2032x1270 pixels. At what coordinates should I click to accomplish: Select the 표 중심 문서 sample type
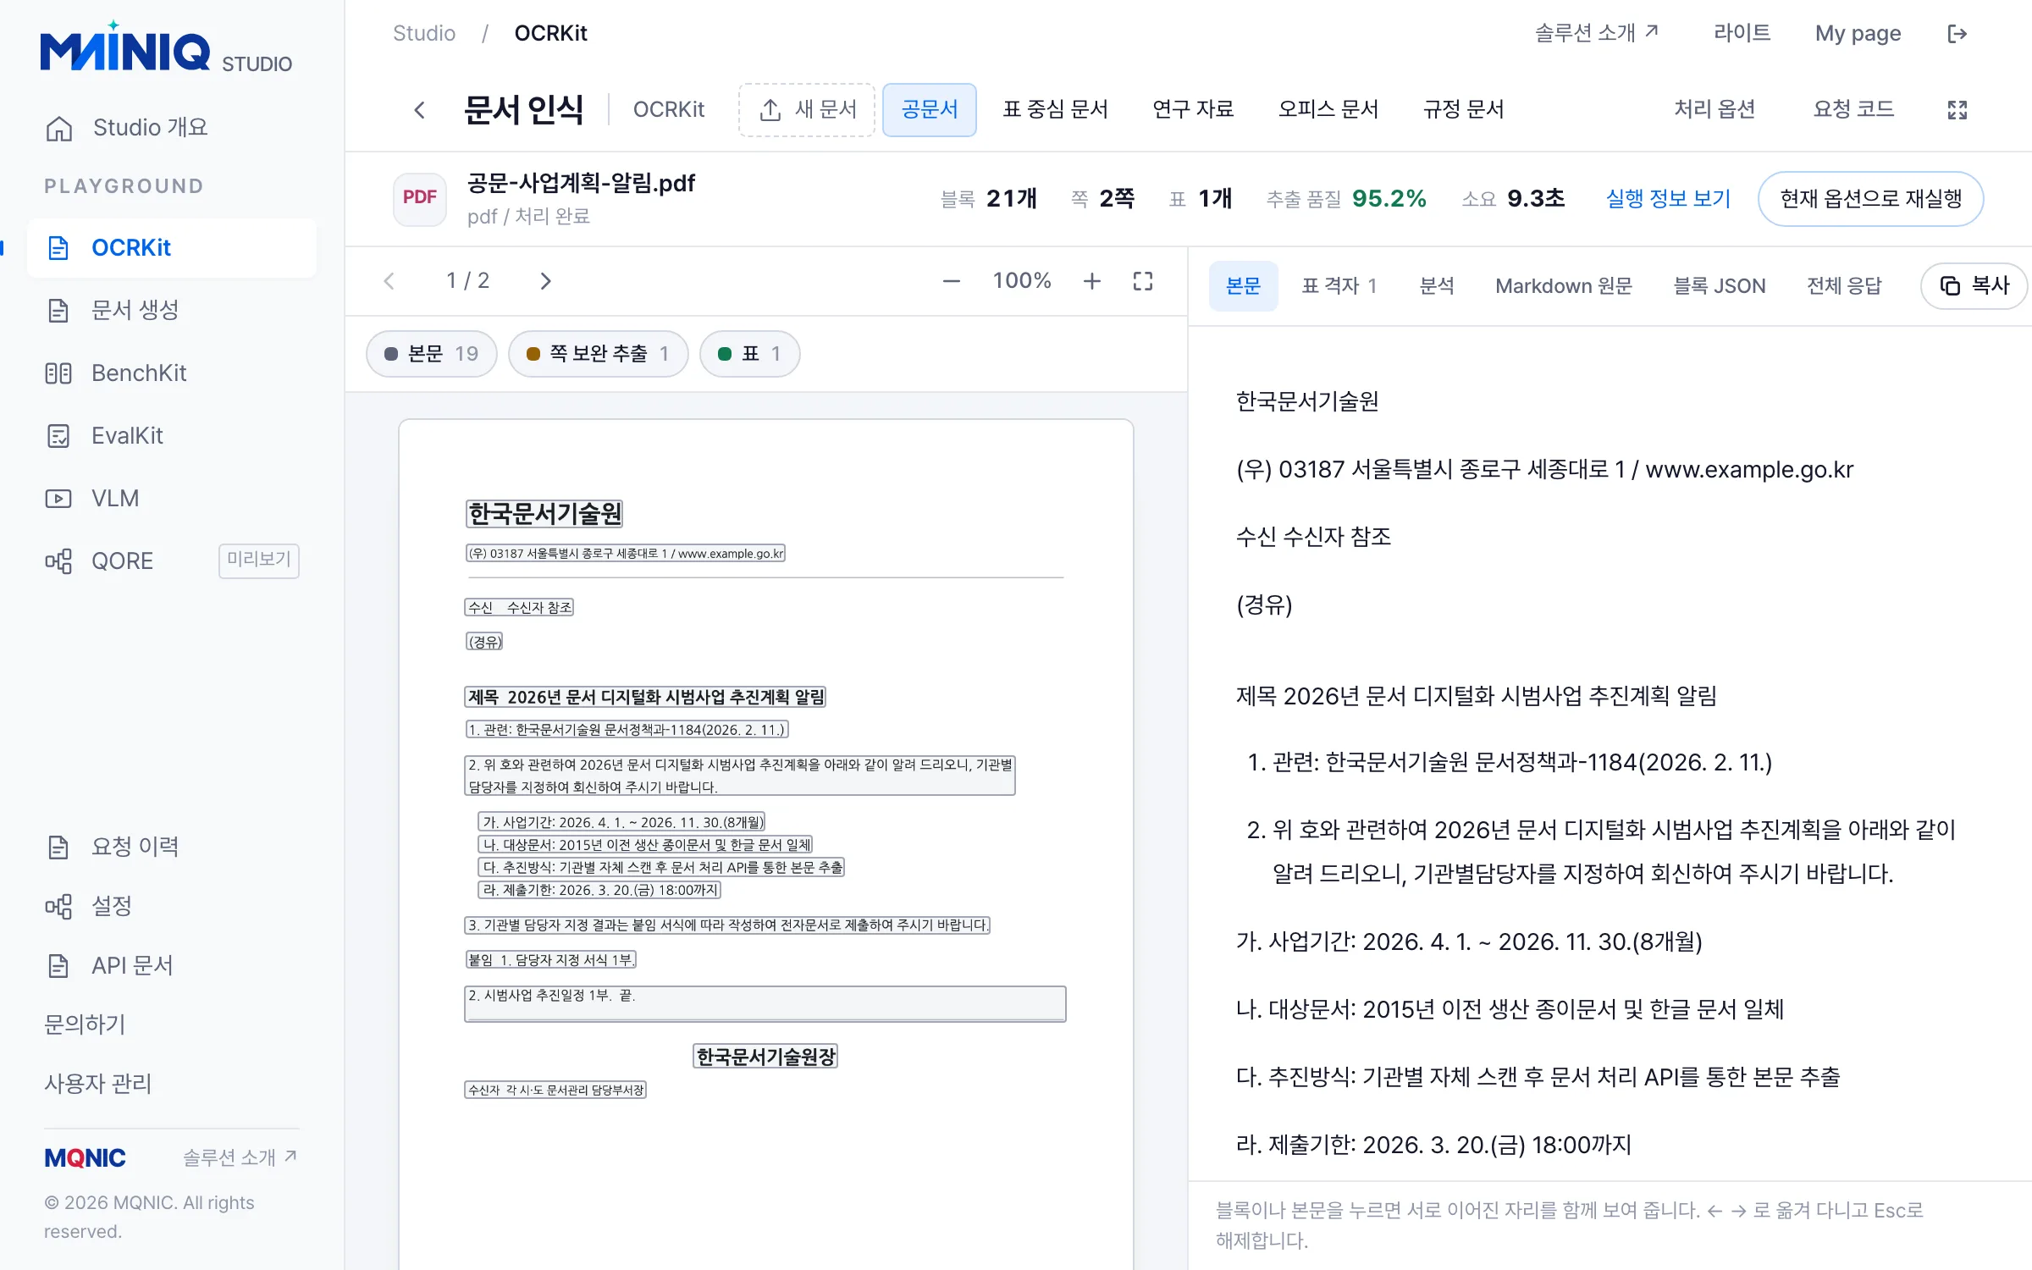[1055, 110]
